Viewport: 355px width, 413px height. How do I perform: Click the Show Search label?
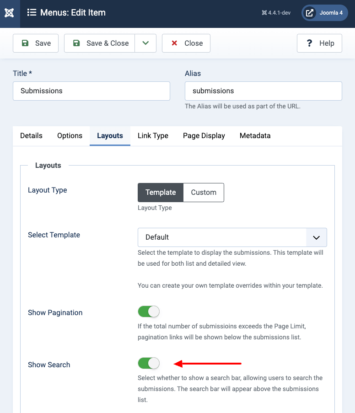click(x=49, y=365)
